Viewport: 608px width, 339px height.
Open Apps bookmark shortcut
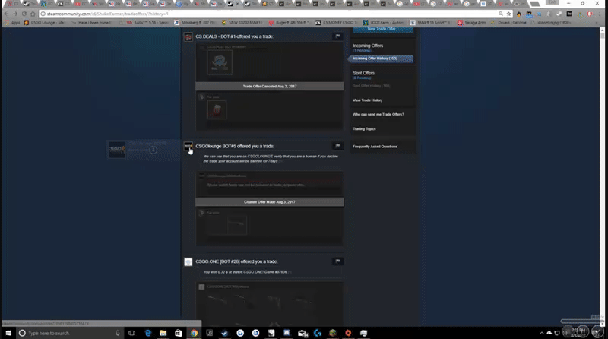[11, 23]
